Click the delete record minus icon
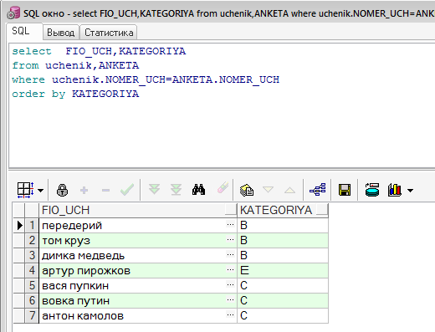 pyautogui.click(x=105, y=191)
